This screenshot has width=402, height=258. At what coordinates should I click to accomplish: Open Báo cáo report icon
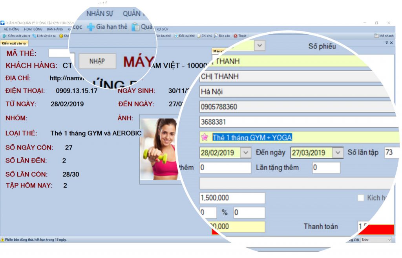tap(216, 36)
